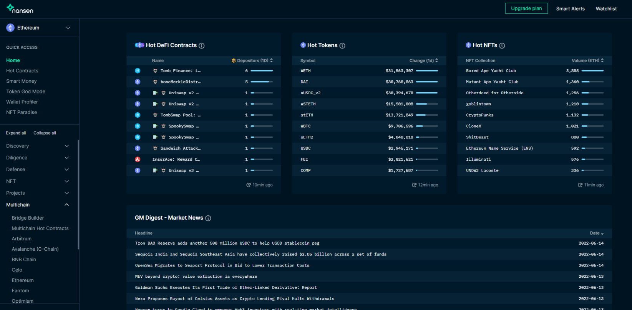Click the WETH change progress bar
Viewport: 632px width, 310px height.
(x=427, y=71)
